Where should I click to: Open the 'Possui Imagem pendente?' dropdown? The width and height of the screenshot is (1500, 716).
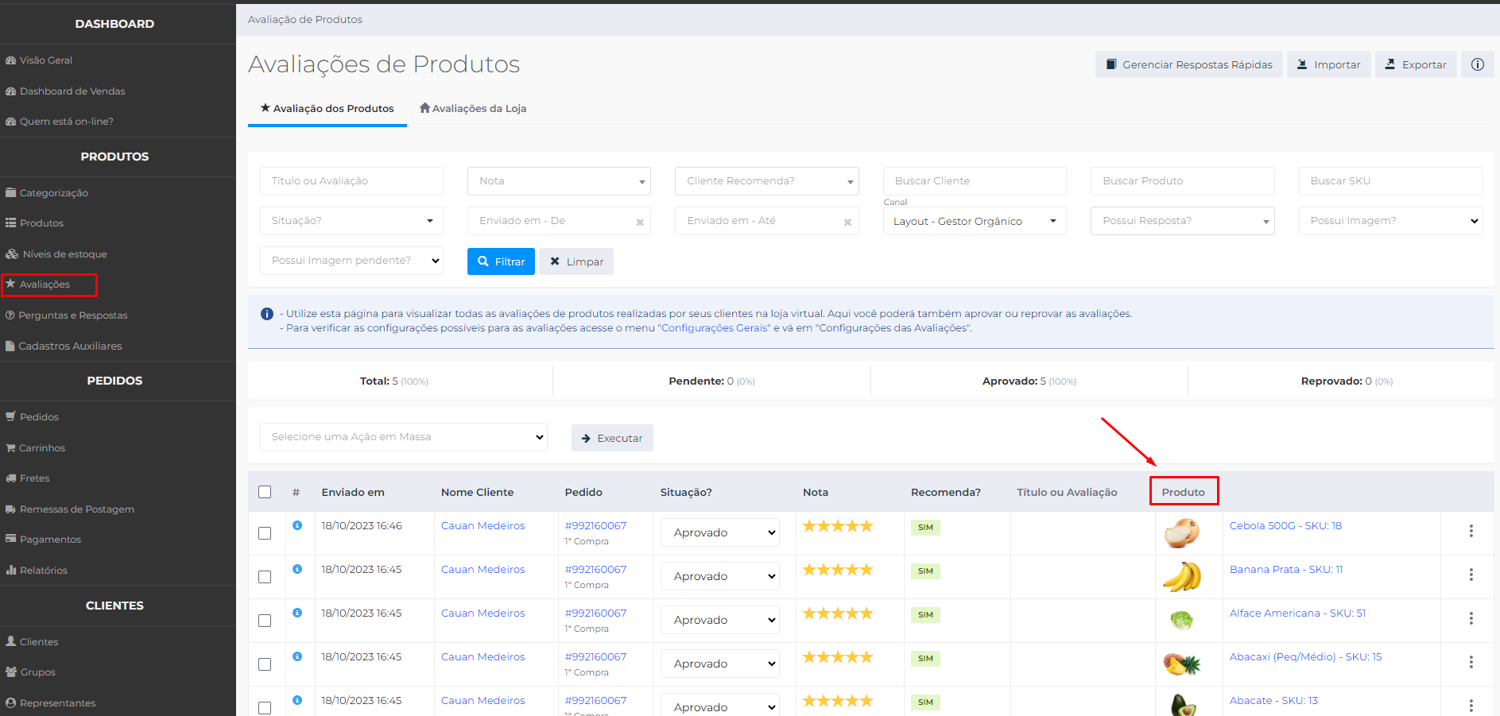[351, 261]
